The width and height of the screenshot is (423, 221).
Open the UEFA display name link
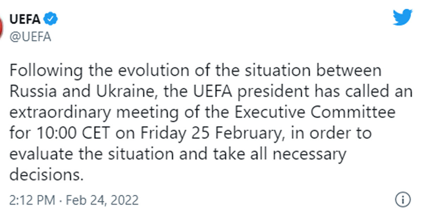[25, 19]
